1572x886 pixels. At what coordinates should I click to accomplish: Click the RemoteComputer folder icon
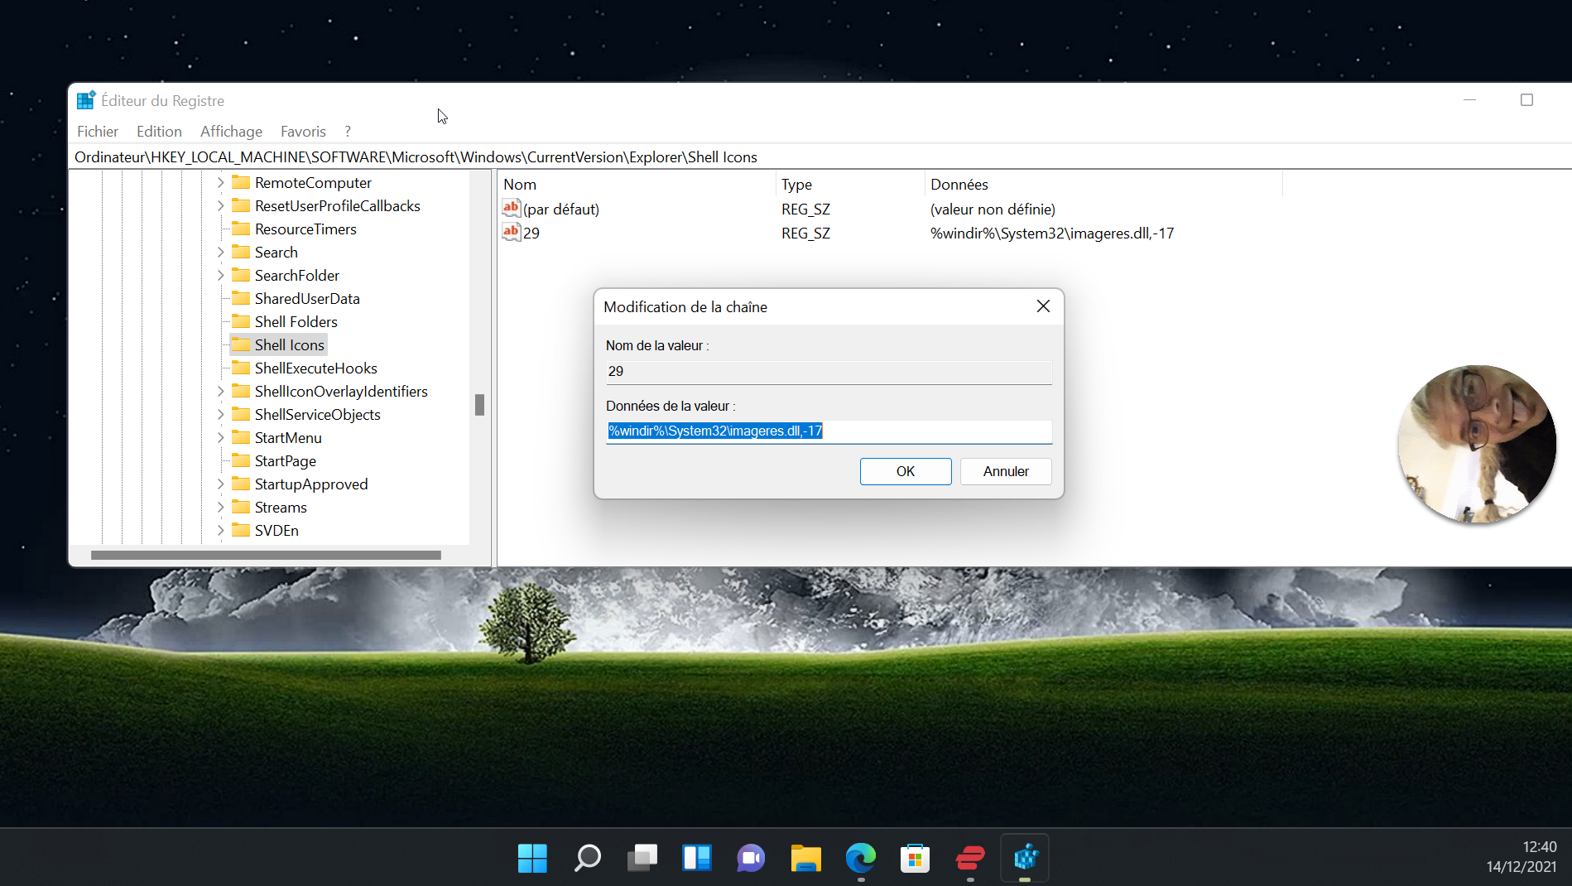pos(241,182)
